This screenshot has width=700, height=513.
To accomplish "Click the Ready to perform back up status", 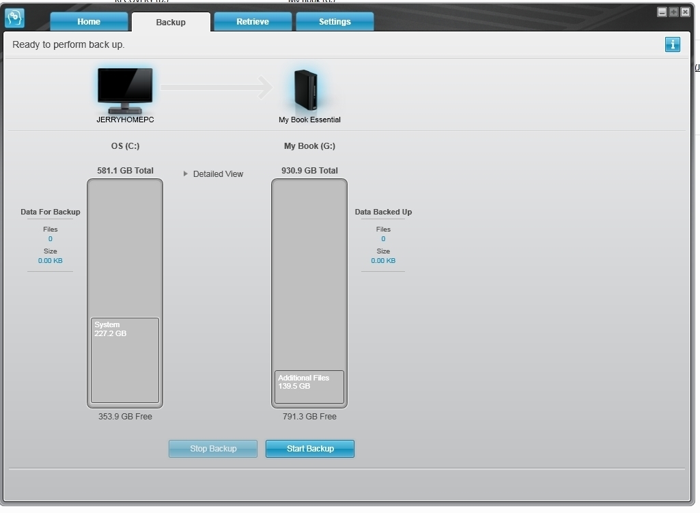I will (x=68, y=44).
